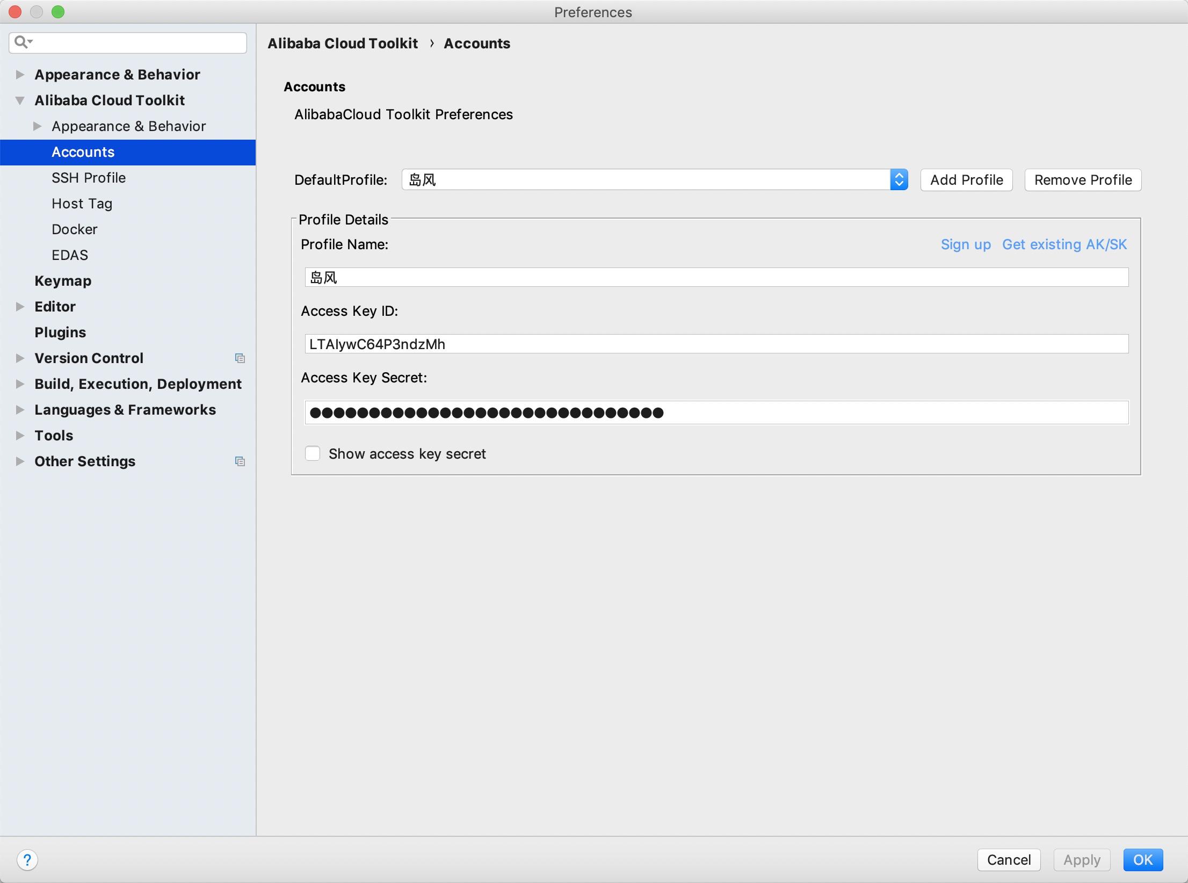
Task: Expand the nested Appearance & Behavior node
Action: 37,126
